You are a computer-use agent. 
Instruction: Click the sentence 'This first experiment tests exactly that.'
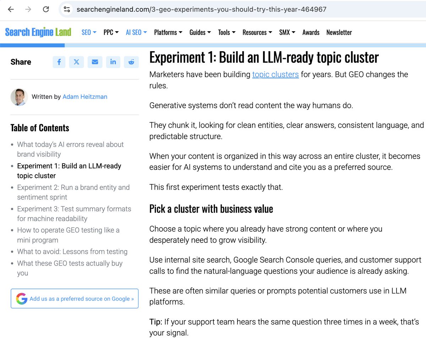click(x=216, y=187)
